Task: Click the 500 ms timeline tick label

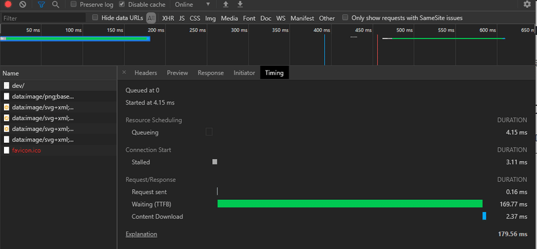Action: (x=404, y=30)
